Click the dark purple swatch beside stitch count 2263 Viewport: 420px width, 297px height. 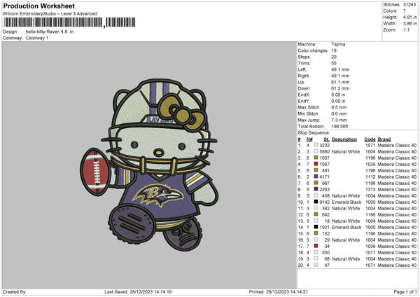(x=316, y=189)
